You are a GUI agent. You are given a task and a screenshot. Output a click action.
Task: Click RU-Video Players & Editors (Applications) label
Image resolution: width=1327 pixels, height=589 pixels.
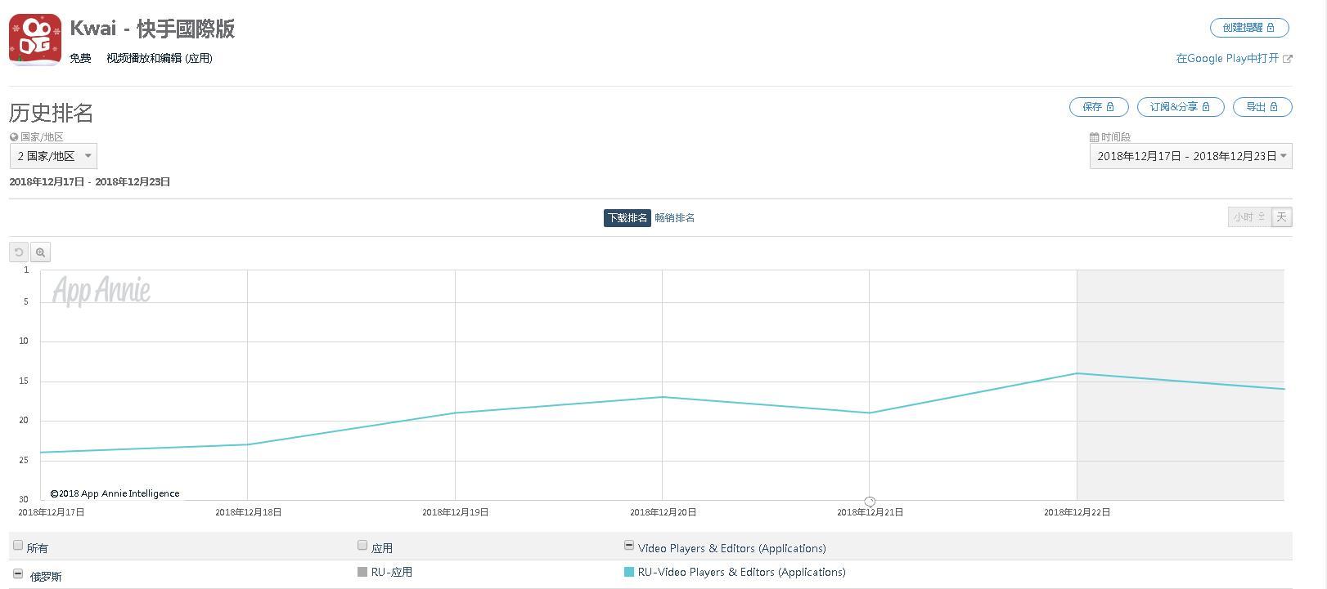pyautogui.click(x=742, y=572)
